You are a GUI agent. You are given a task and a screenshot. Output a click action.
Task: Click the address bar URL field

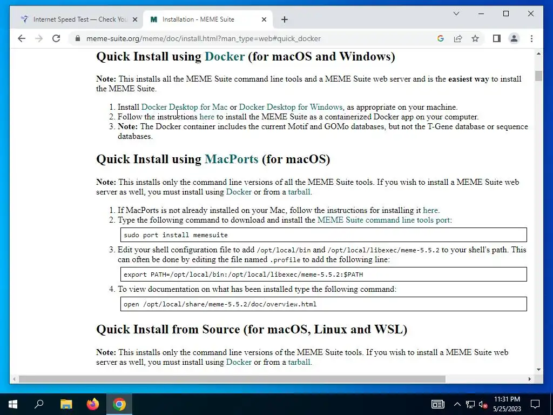coord(204,38)
